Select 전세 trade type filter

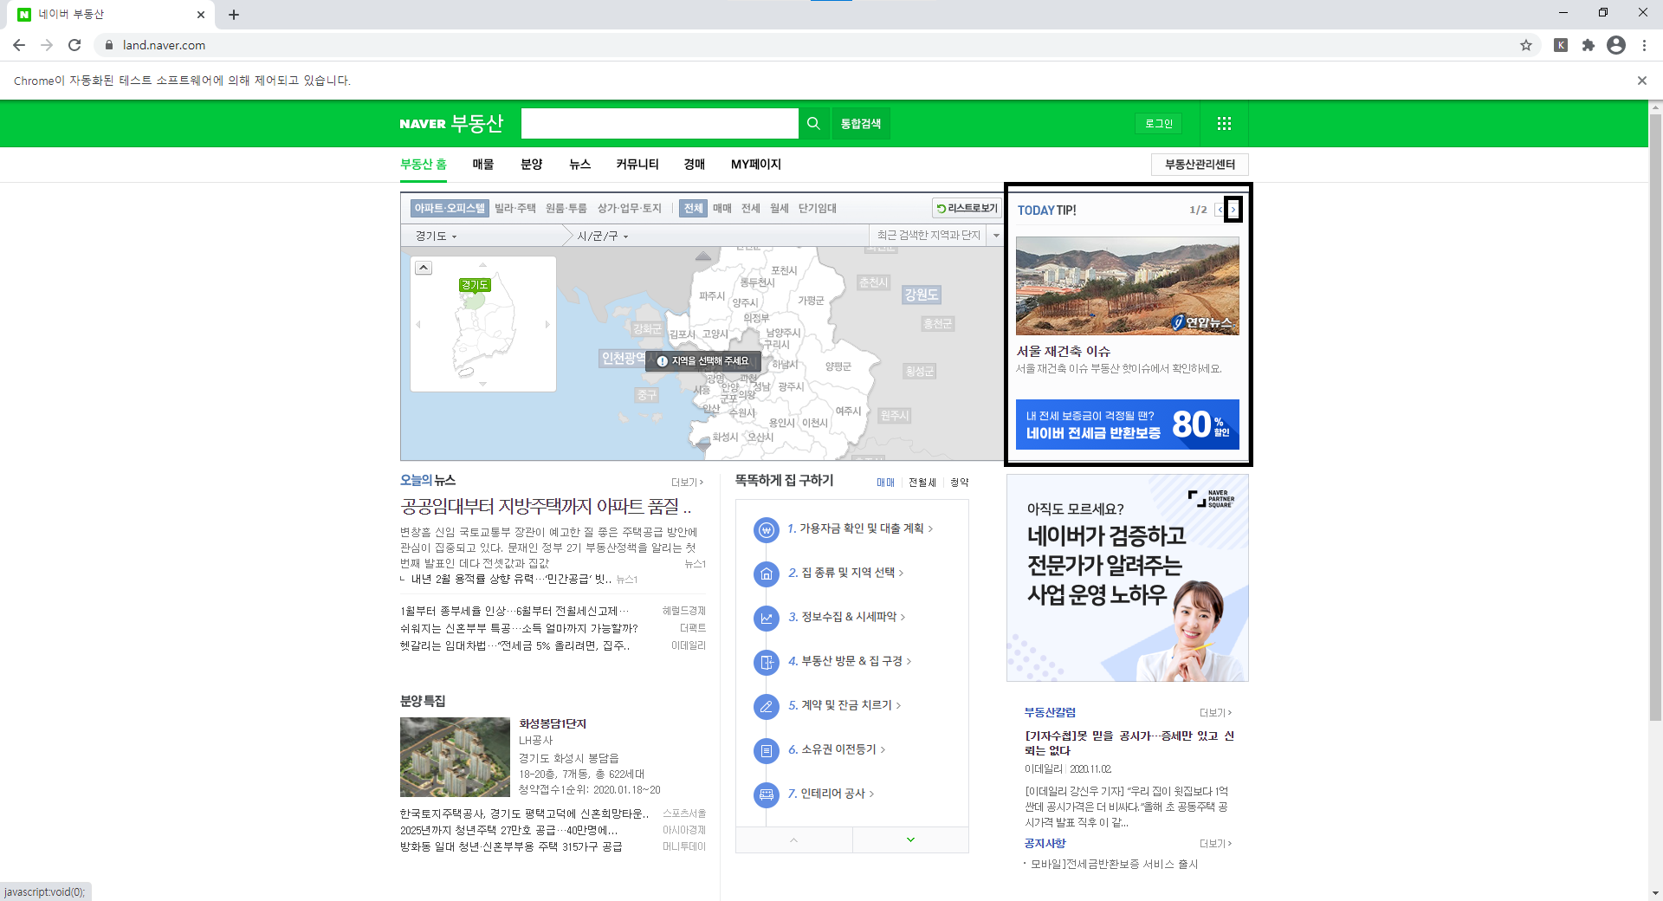(751, 208)
